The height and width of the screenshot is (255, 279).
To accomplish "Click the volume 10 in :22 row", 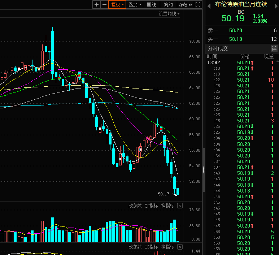I will [x=271, y=80].
